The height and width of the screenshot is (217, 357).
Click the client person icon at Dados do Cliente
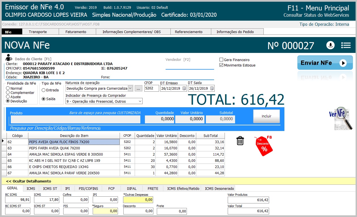(9, 57)
